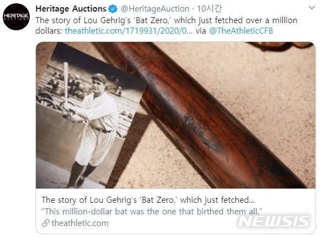
Task: Click the blue verified badge
Action: tap(113, 9)
